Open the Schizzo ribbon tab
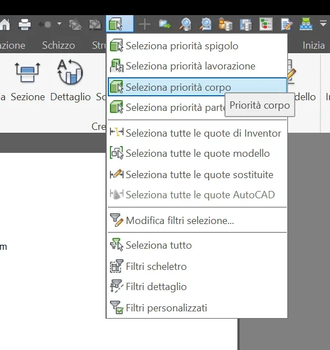Screen dimensions: 330x350 pyautogui.click(x=58, y=45)
